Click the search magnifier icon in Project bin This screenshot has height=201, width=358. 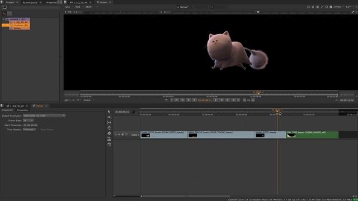tap(4, 13)
